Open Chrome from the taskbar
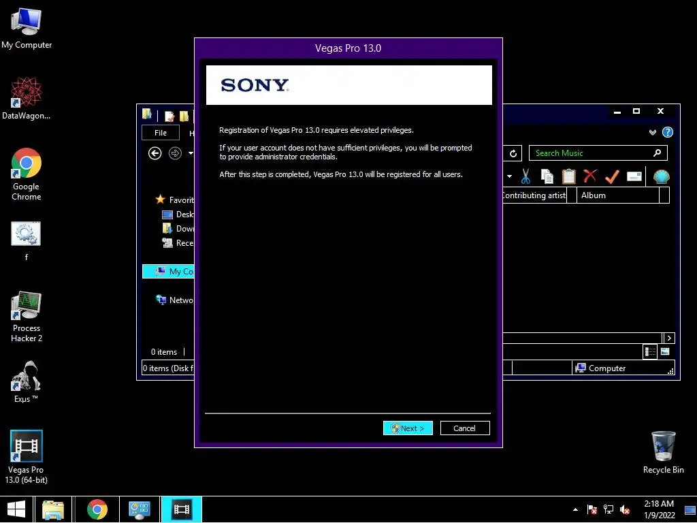This screenshot has width=697, height=523. [x=97, y=509]
